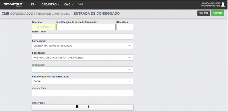Click the Observação label

click(x=39, y=103)
